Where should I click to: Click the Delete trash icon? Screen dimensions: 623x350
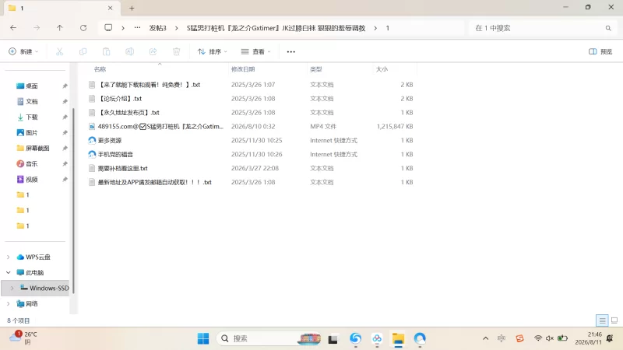click(177, 51)
